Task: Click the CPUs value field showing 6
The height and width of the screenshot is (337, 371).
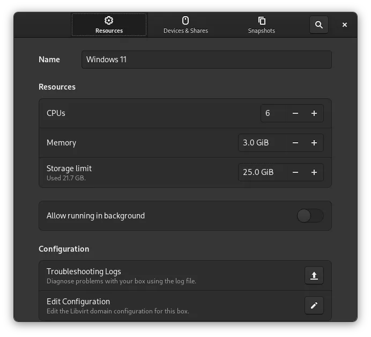Action: click(x=273, y=113)
